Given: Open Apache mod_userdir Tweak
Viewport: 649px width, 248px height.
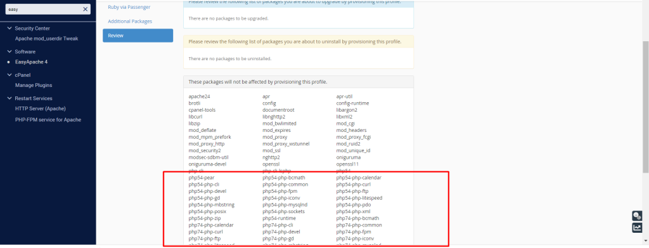Looking at the screenshot, I should pos(46,39).
